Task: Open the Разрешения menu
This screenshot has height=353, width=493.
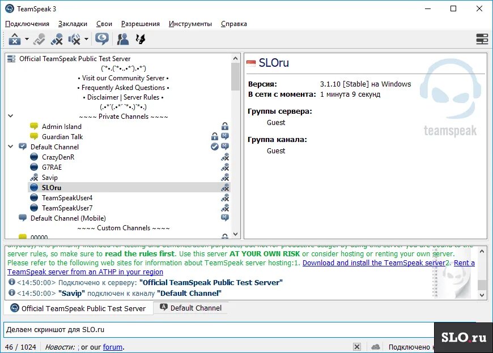Action: point(140,24)
